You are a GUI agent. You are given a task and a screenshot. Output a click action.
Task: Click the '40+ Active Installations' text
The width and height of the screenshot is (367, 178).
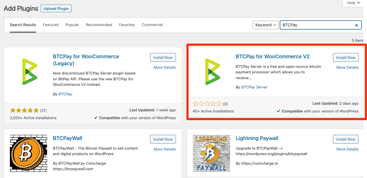pyautogui.click(x=213, y=111)
